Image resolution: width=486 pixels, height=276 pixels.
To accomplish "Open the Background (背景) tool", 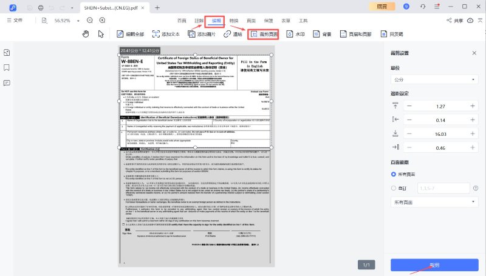I will tap(322, 34).
